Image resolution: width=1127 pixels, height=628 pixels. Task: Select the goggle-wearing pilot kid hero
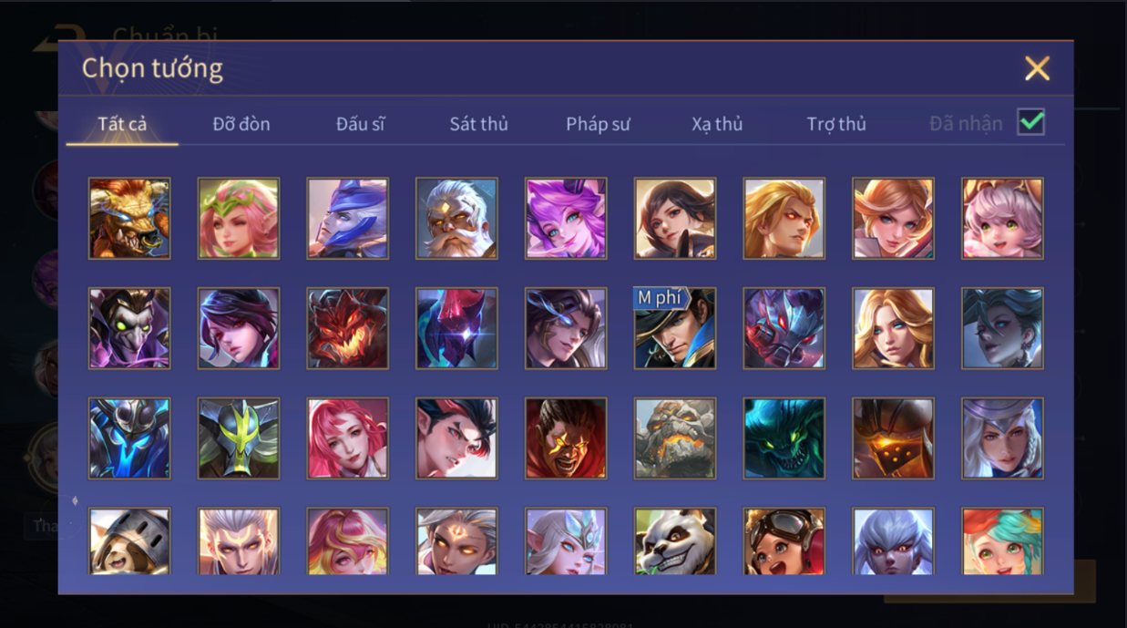784,541
